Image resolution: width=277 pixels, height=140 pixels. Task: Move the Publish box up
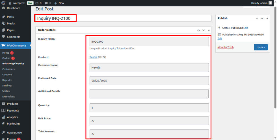tap(257, 18)
